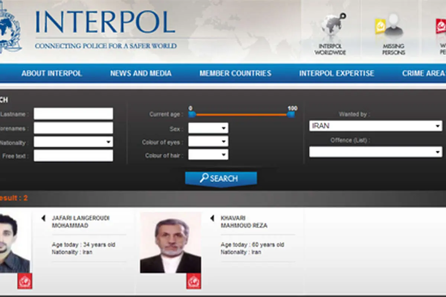The height and width of the screenshot is (297, 446).
Task: Click the Current age slider right handle
Action: (291, 114)
